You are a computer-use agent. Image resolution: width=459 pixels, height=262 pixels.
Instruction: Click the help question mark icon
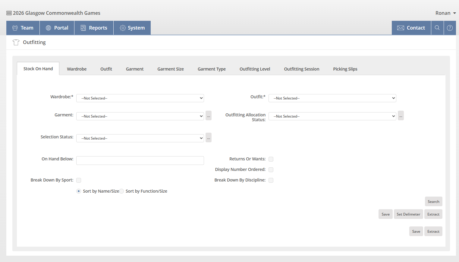click(x=450, y=28)
